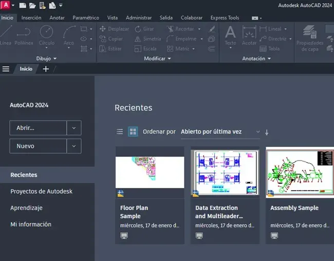Click the Escala scale tool
This screenshot has height=261, width=334.
coord(145,49)
